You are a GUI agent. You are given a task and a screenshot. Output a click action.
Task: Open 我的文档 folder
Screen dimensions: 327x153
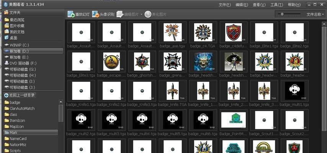[x=14, y=32]
